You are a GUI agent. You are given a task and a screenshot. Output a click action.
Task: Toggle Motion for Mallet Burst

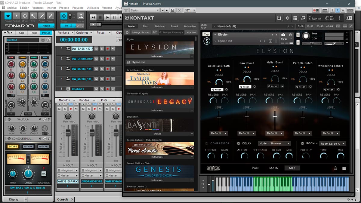tap(273, 86)
